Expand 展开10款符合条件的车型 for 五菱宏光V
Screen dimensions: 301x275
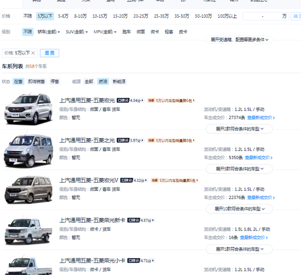239,209
